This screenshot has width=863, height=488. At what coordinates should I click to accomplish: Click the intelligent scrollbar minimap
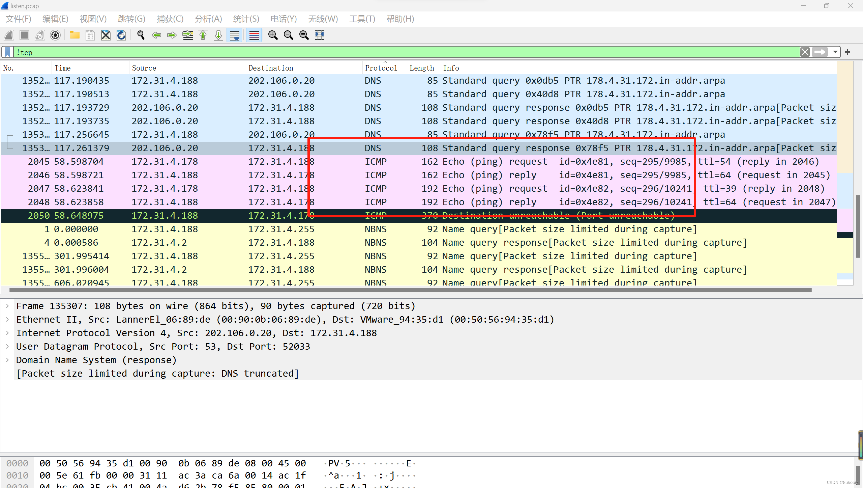845,173
